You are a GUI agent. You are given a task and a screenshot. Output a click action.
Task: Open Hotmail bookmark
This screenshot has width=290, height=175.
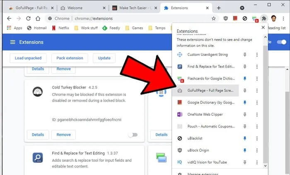[36, 28]
